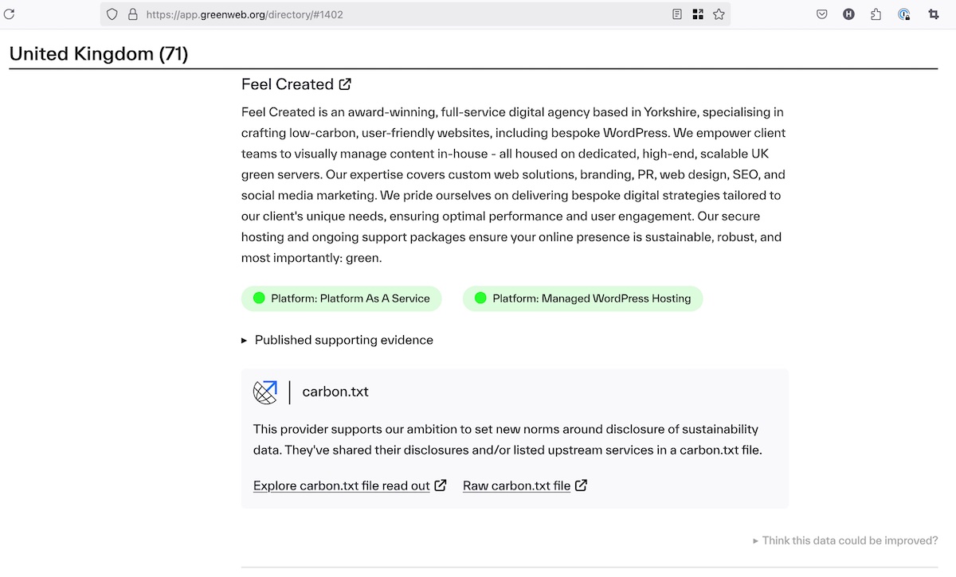Open the shield tracking protection icon
The height and width of the screenshot is (577, 956).
[x=112, y=14]
